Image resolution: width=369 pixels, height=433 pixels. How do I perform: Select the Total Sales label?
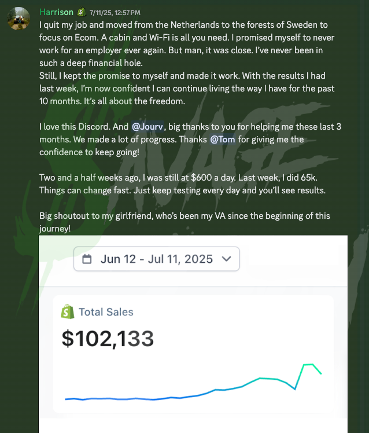click(106, 312)
